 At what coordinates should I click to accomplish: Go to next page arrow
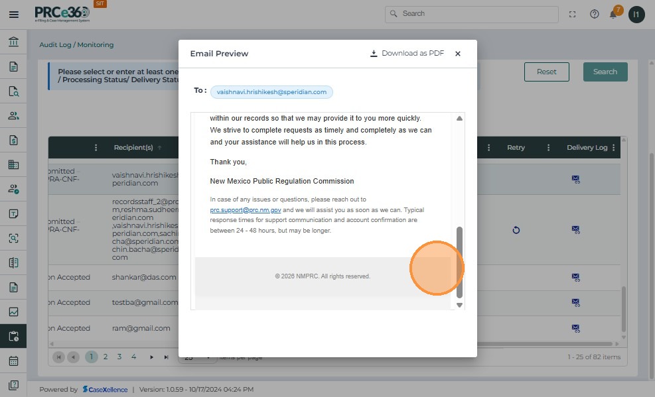(x=151, y=357)
